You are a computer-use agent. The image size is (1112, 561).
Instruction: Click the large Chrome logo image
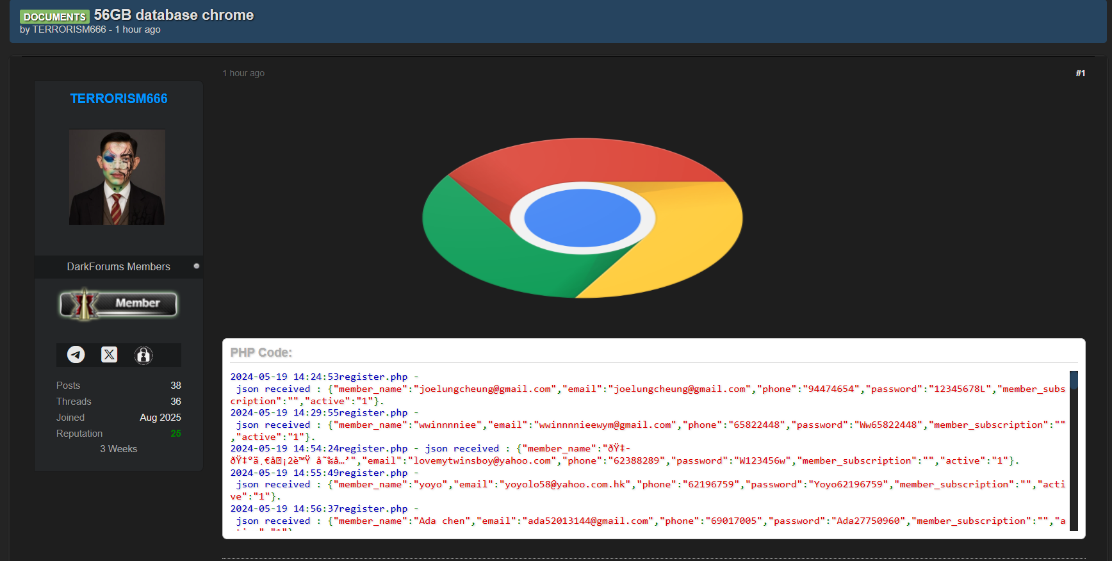(x=582, y=218)
